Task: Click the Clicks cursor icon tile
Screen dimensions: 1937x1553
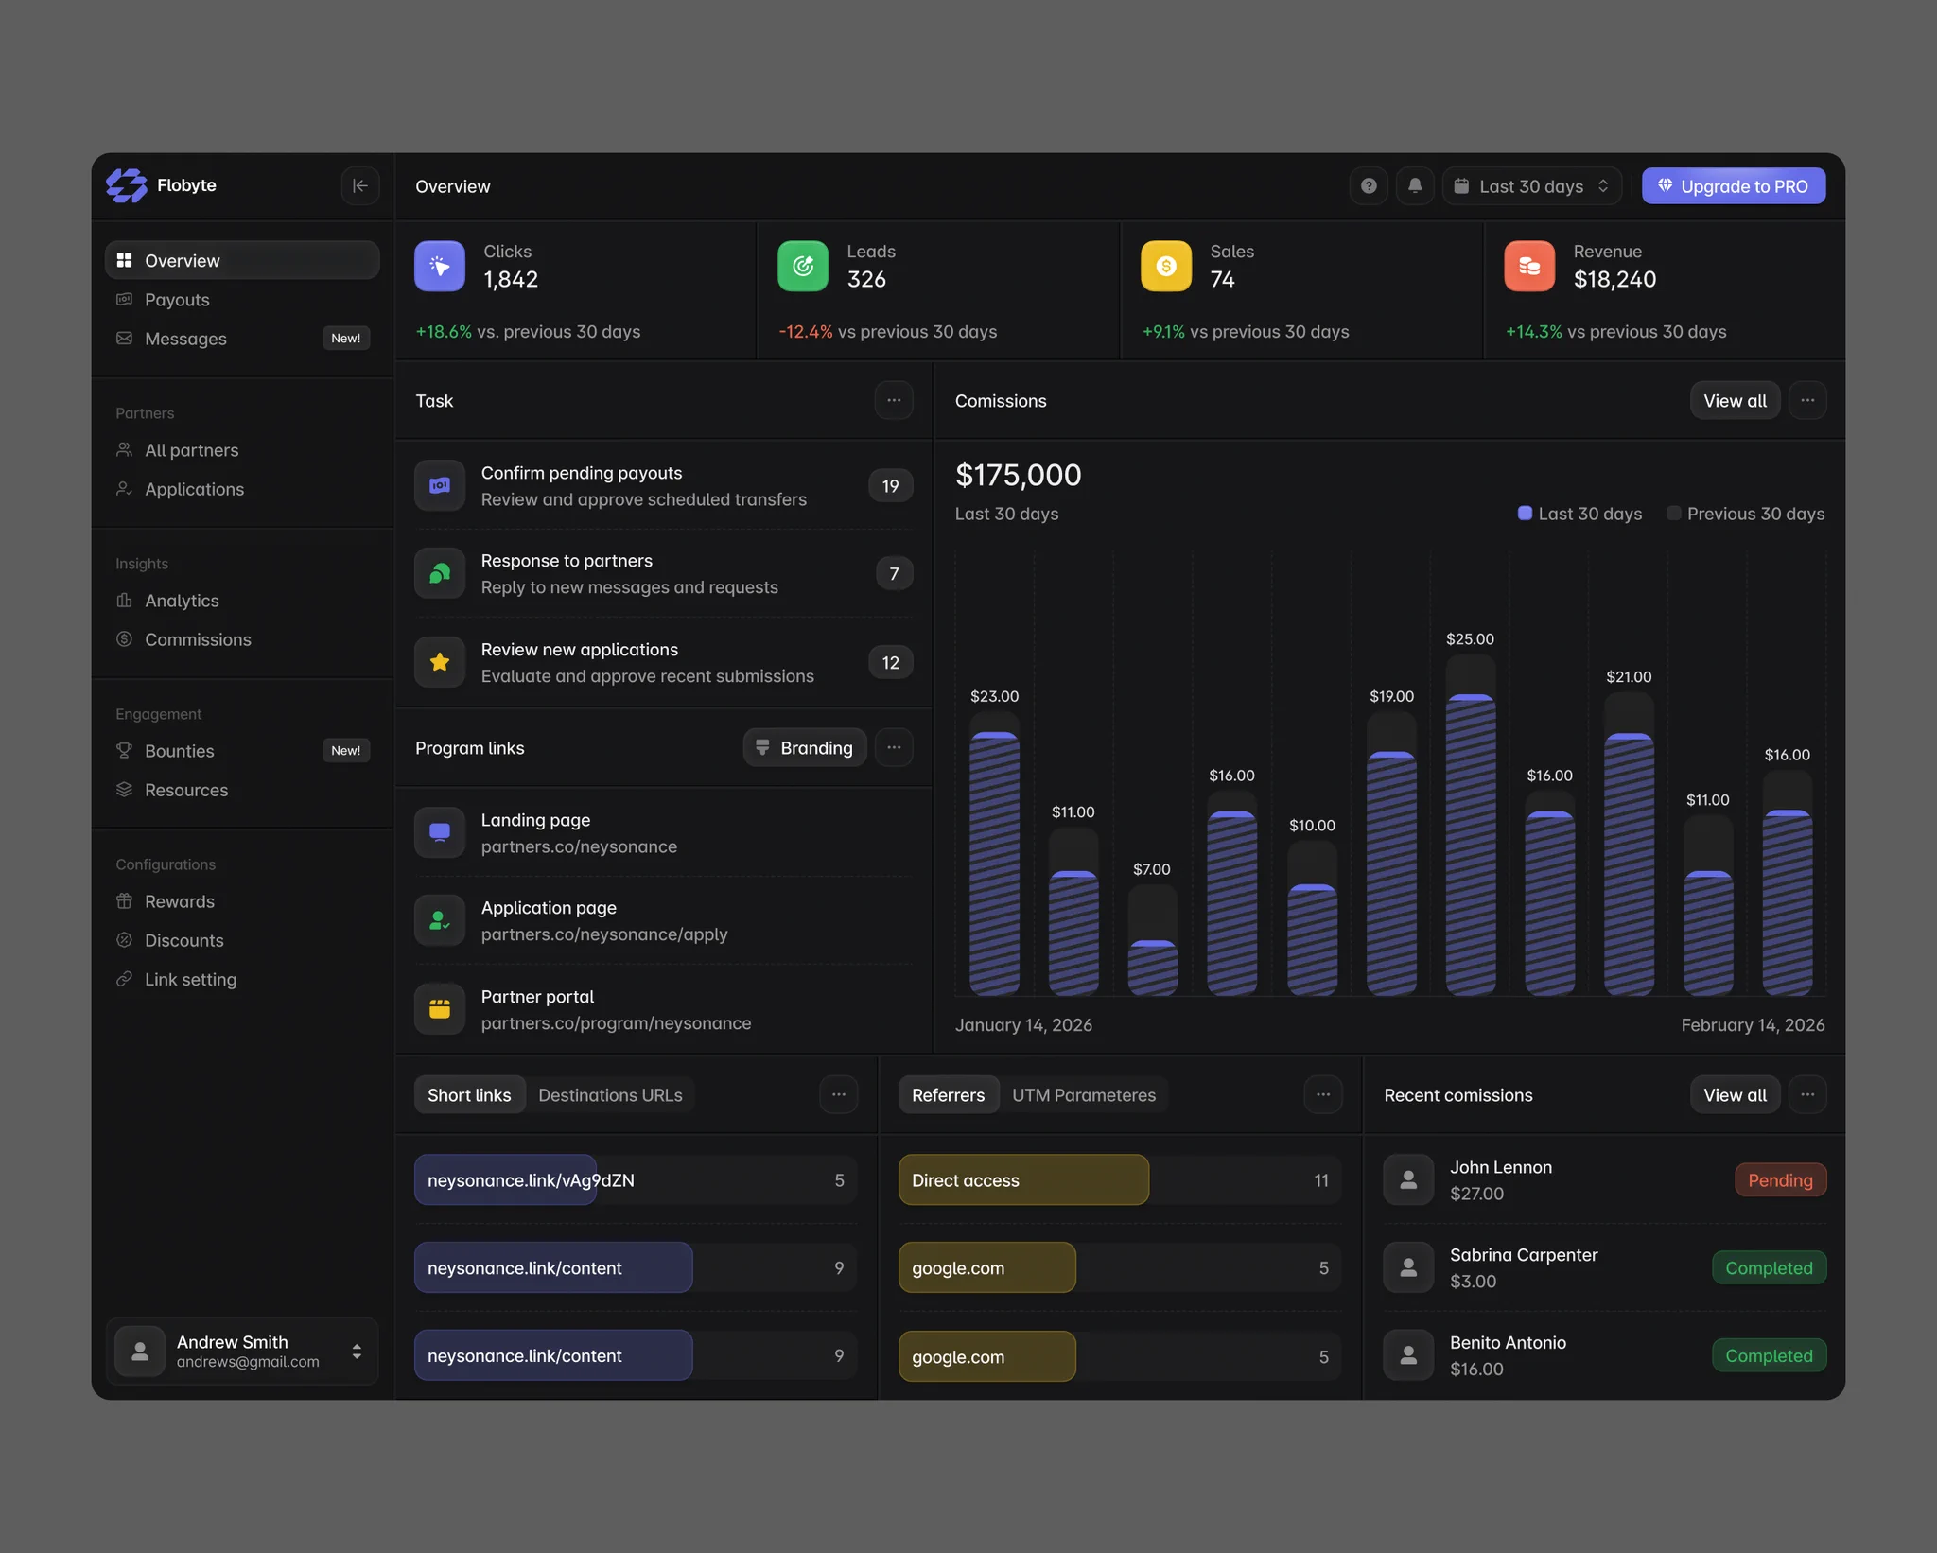Action: (440, 266)
